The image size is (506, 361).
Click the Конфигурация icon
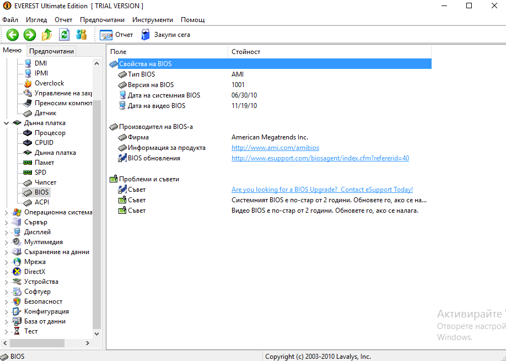[x=17, y=311]
